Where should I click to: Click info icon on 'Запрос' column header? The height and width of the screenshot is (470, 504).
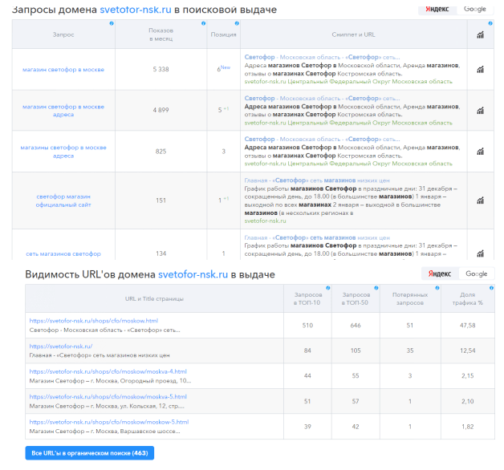pos(112,23)
